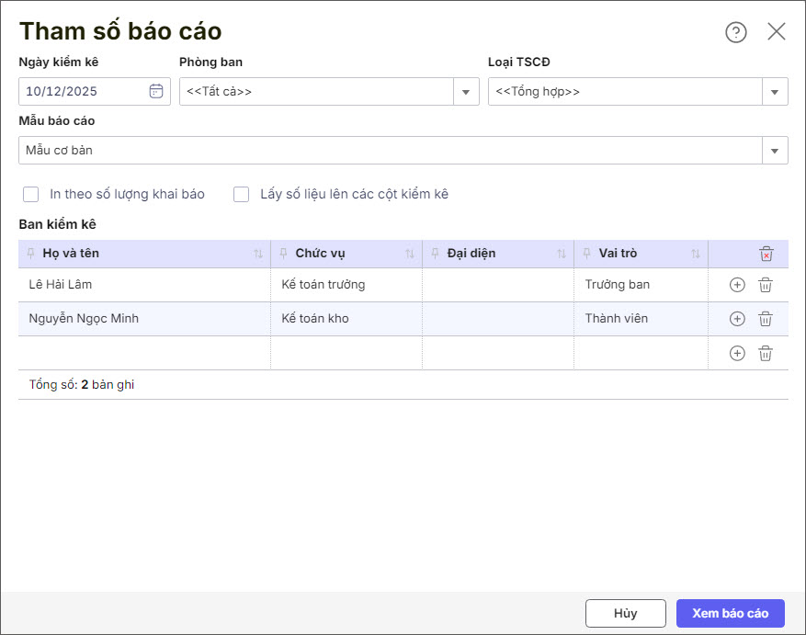Expand the Mẫu báo cáo dropdown
Screen dimensions: 806x635
point(775,151)
